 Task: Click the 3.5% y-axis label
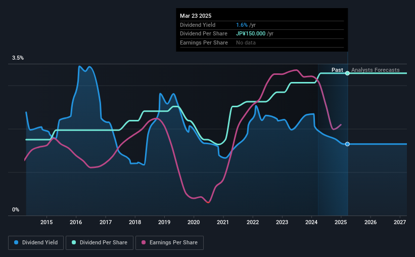pos(18,58)
